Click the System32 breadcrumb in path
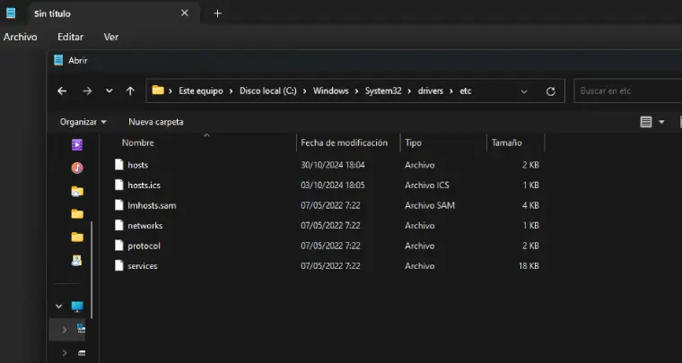The image size is (682, 363). [381, 91]
